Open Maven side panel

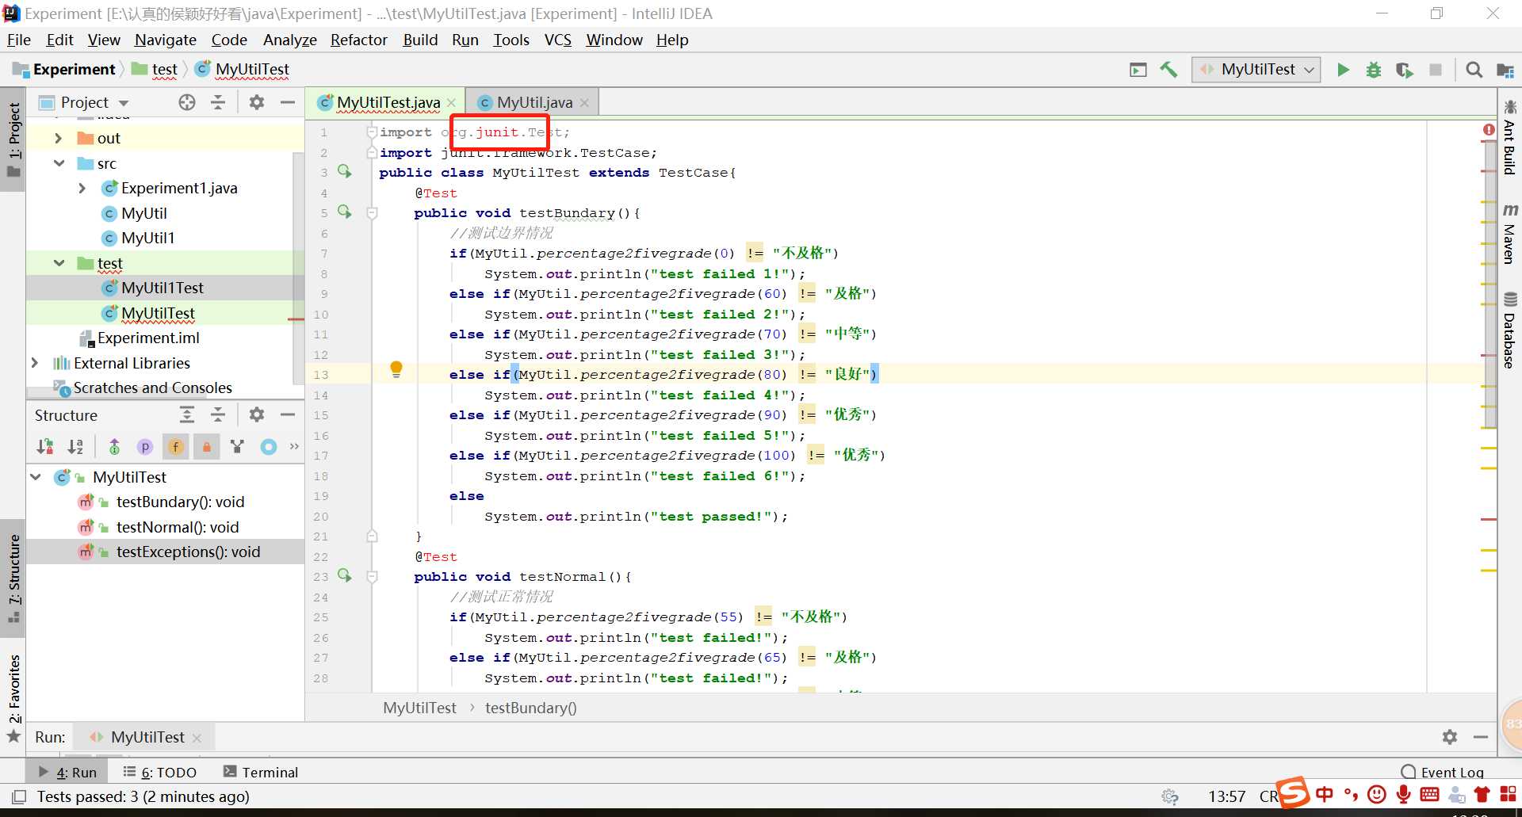(1509, 235)
